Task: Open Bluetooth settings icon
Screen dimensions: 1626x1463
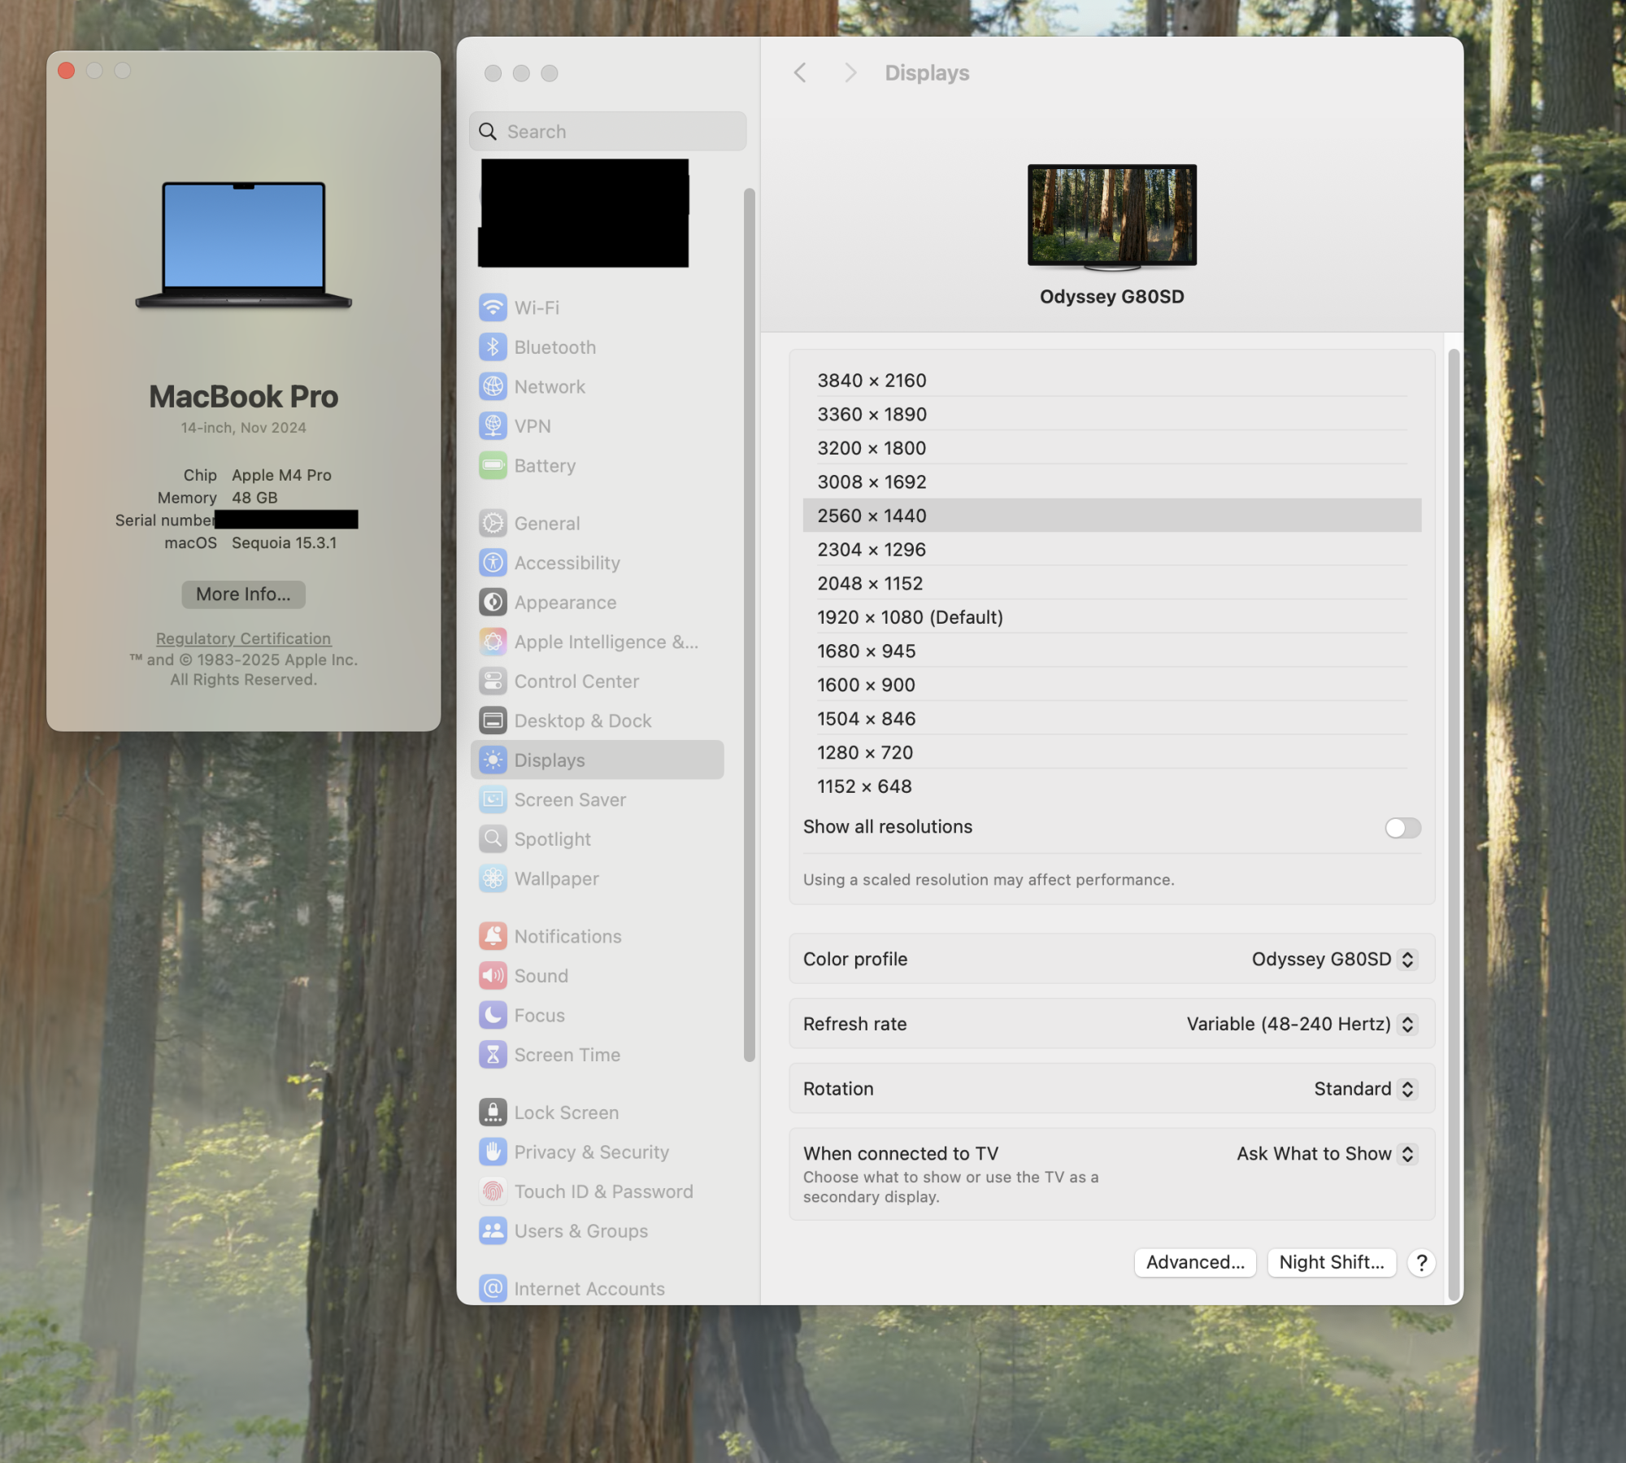Action: click(493, 347)
